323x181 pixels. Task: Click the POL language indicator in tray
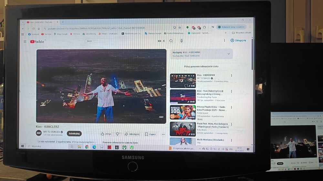[x=231, y=149]
